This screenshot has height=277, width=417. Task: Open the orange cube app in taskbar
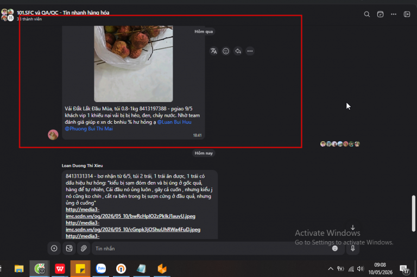point(162,269)
